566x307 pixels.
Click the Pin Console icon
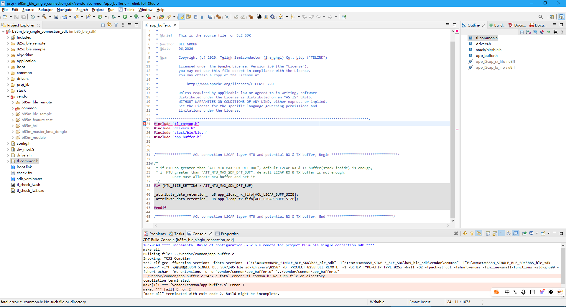pyautogui.click(x=524, y=233)
